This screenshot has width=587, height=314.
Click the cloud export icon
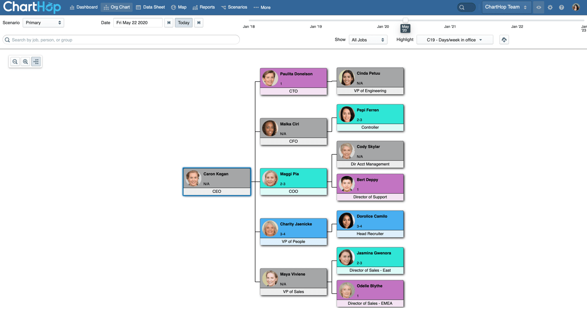click(x=504, y=40)
